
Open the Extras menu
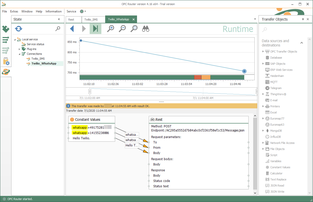[x=14, y=11]
